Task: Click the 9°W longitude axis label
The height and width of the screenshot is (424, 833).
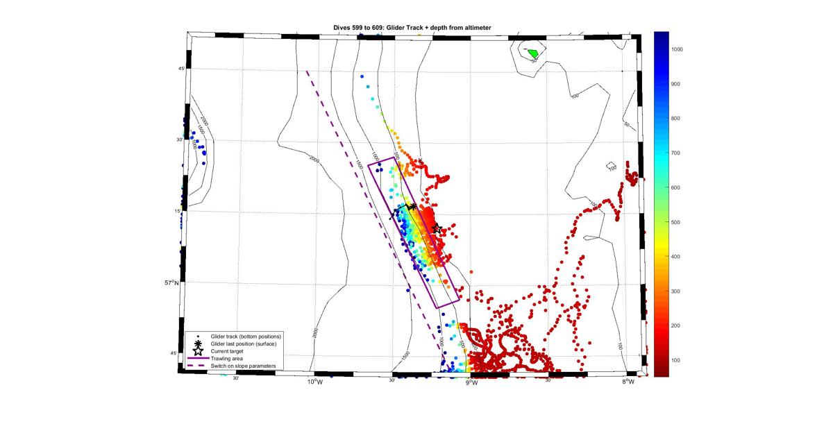Action: point(471,382)
